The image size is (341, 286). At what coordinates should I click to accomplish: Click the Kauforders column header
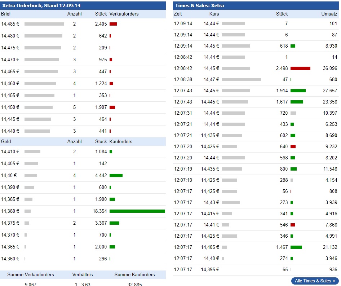tap(121, 141)
